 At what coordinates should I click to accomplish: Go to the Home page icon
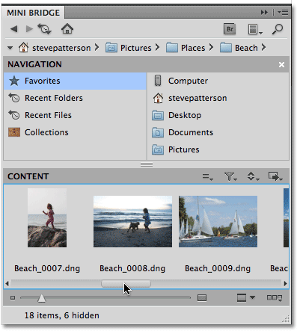coord(67,28)
